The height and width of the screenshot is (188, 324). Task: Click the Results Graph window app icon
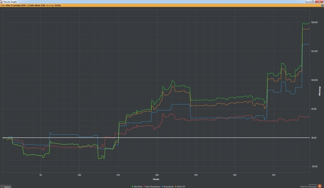(x=1, y=2)
